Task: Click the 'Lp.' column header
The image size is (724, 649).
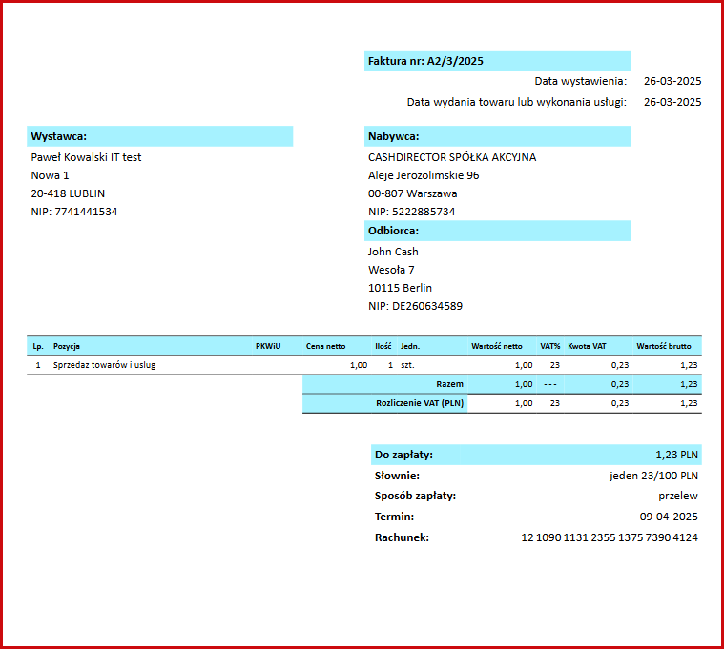Action: [x=38, y=346]
